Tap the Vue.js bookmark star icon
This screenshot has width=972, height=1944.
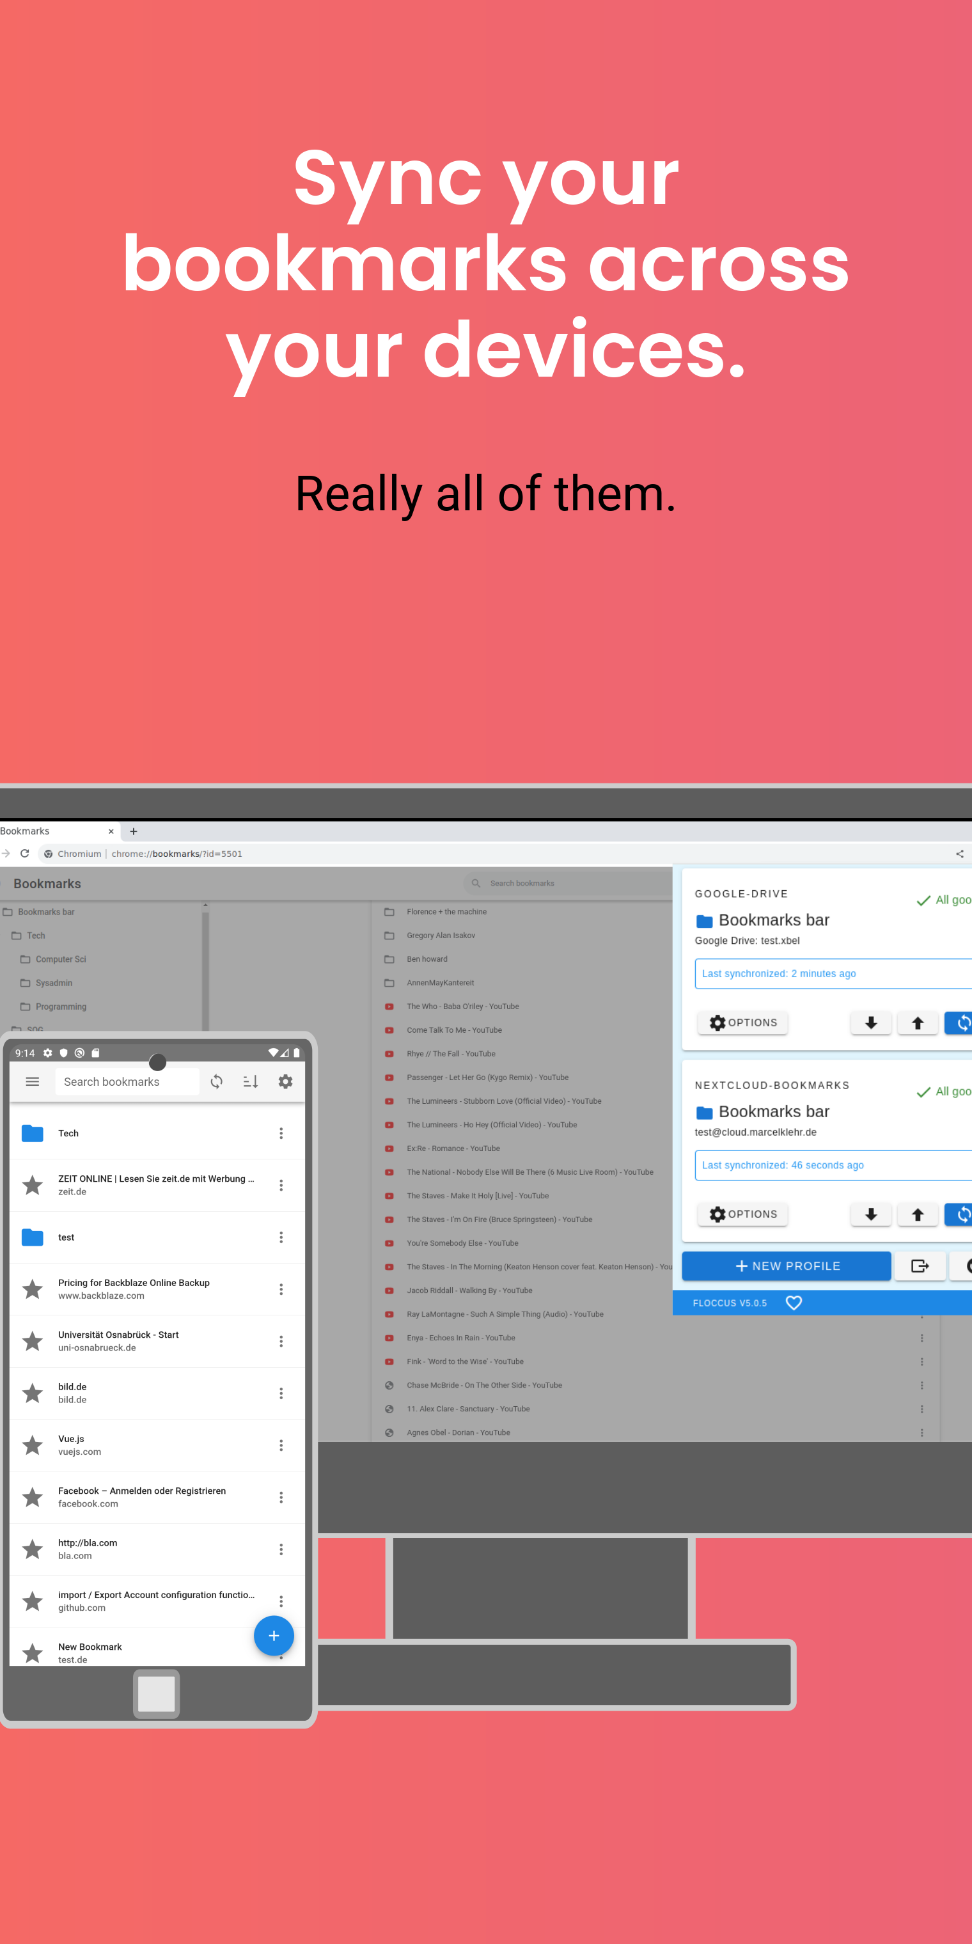pos(33,1445)
